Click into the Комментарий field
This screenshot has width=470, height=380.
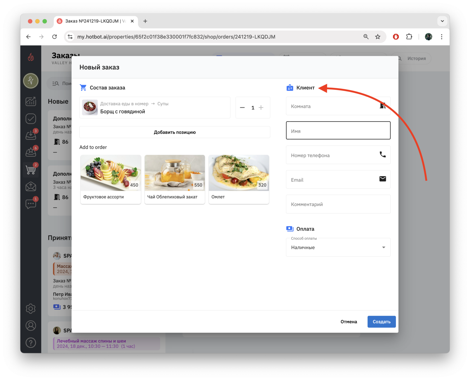click(x=338, y=204)
